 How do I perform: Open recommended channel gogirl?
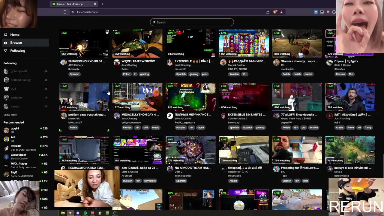[x=25, y=130]
